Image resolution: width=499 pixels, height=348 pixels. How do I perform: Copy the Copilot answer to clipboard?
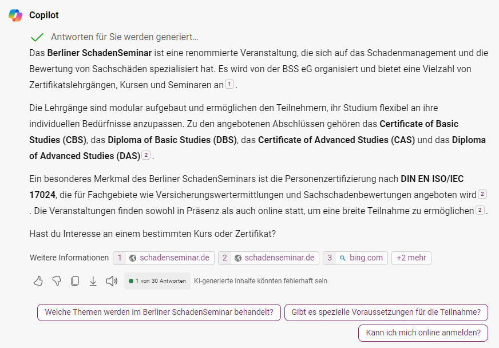(x=75, y=281)
